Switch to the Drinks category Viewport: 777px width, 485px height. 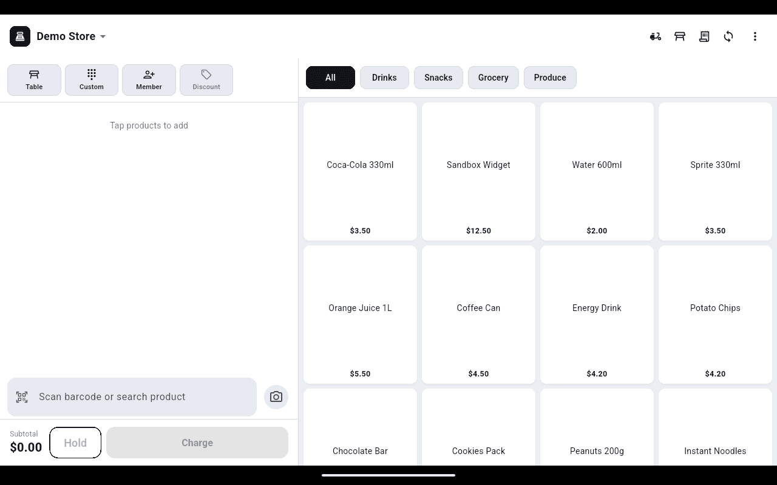(384, 78)
